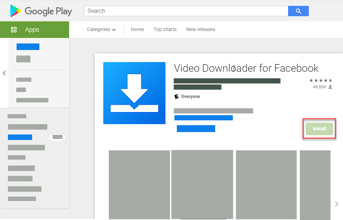Click the green Install button
The height and width of the screenshot is (220, 343).
[319, 129]
